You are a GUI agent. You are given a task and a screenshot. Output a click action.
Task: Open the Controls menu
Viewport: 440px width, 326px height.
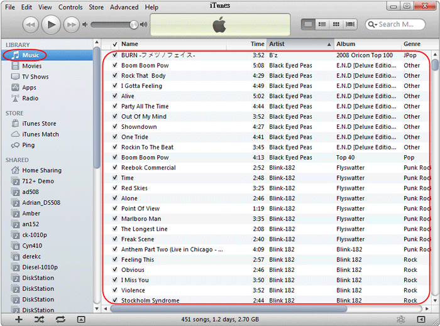point(70,7)
